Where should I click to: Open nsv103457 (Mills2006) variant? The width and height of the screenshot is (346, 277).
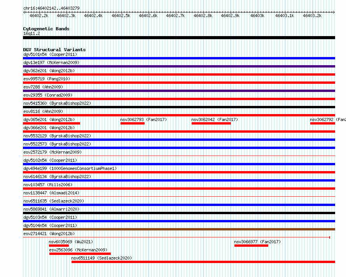coord(48,185)
